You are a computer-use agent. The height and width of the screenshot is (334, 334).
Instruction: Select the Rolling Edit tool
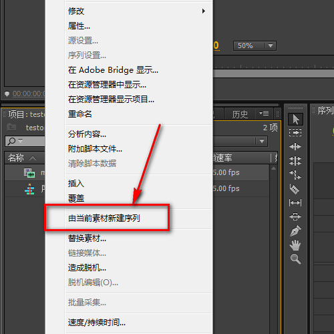pyautogui.click(x=295, y=161)
